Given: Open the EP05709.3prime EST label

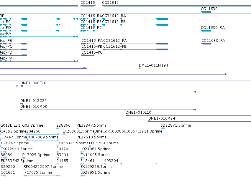Looking at the screenshot, I should (x=104, y=143).
